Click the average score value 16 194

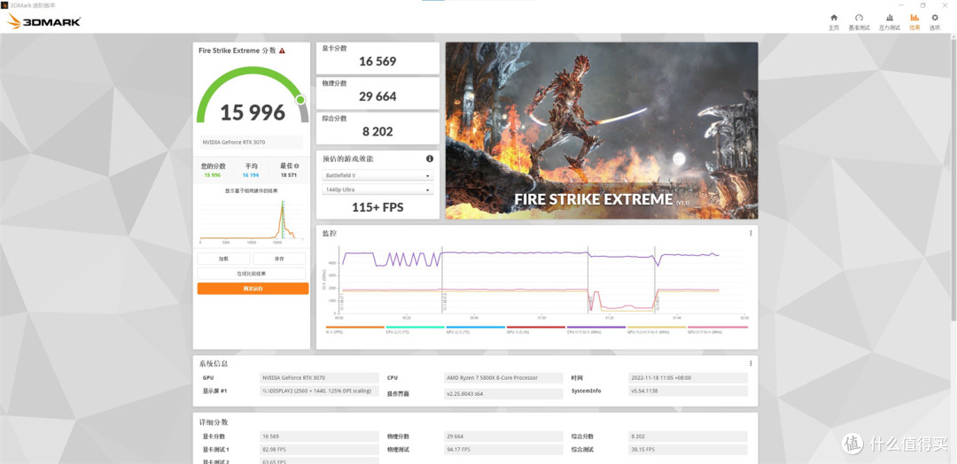[251, 174]
